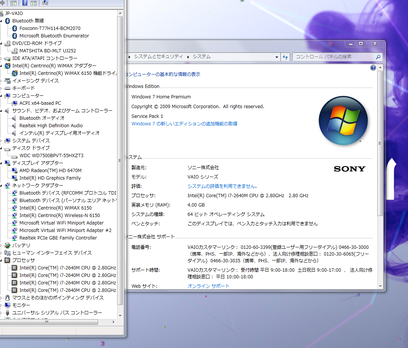This screenshot has width=408, height=348.
Task: Click the Foxconn-T77H114-BCM2070 Bluetooth icon
Action: [15, 28]
